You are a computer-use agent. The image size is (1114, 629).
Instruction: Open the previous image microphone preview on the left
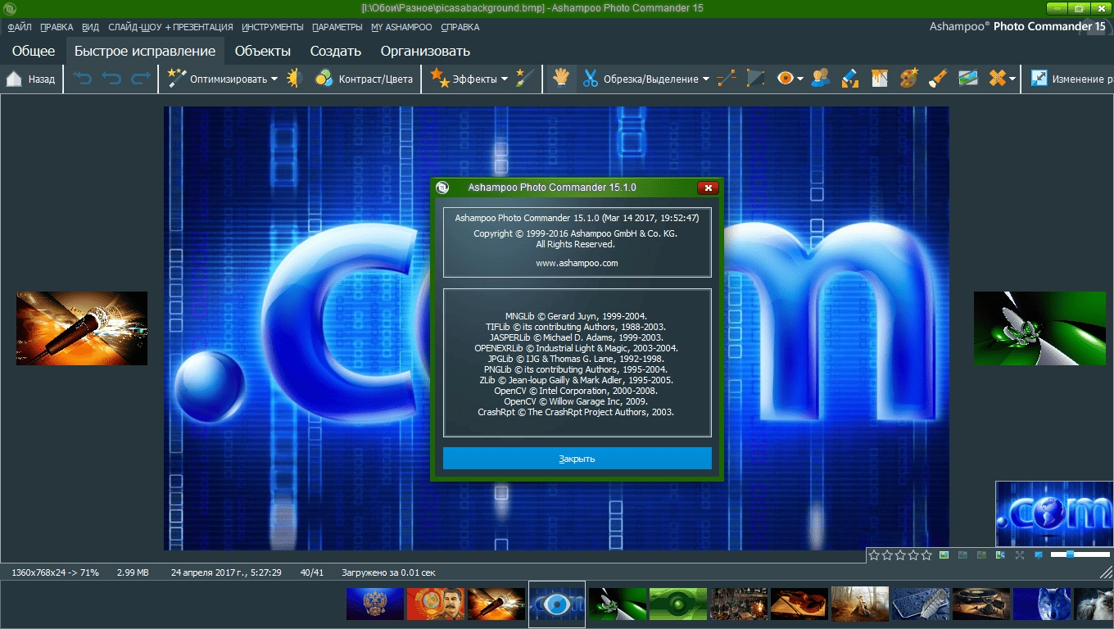coord(82,328)
